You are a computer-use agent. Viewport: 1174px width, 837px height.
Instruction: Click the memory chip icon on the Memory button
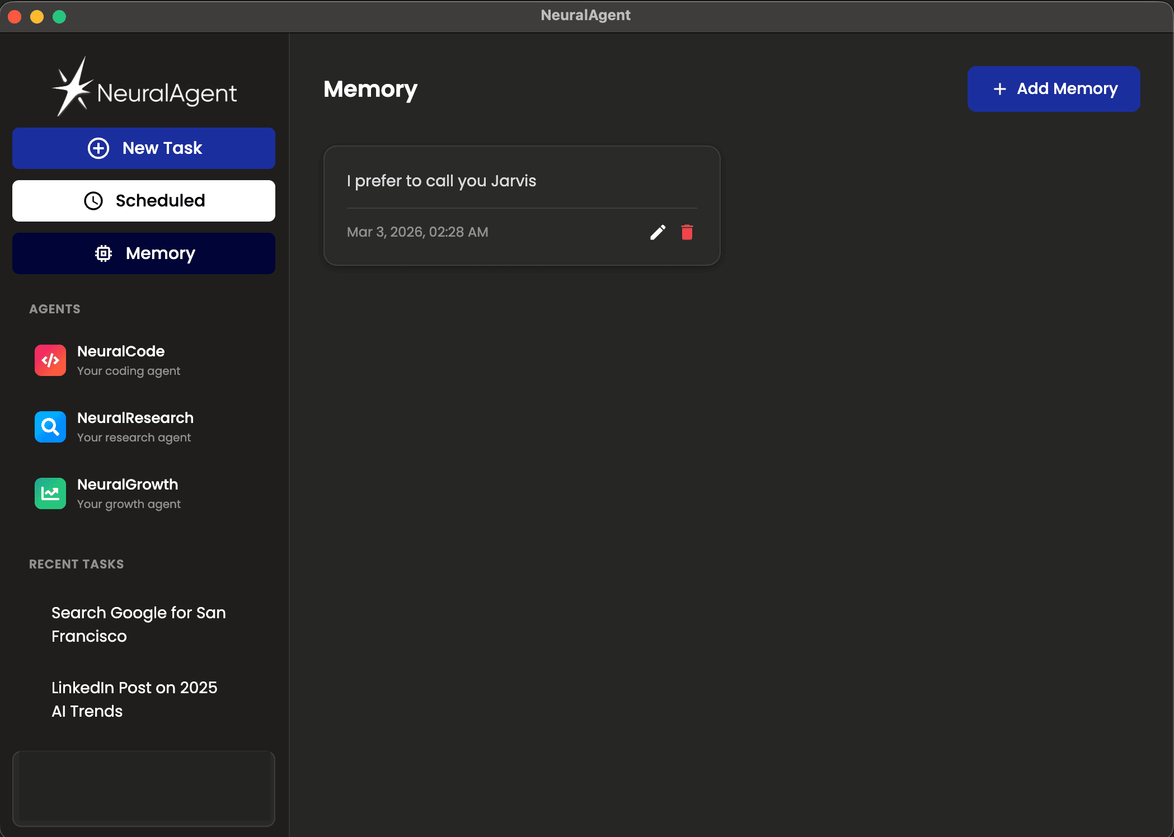(x=104, y=253)
